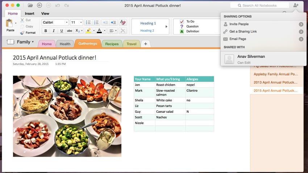Open the Calibri font name dropdown

(55, 22)
